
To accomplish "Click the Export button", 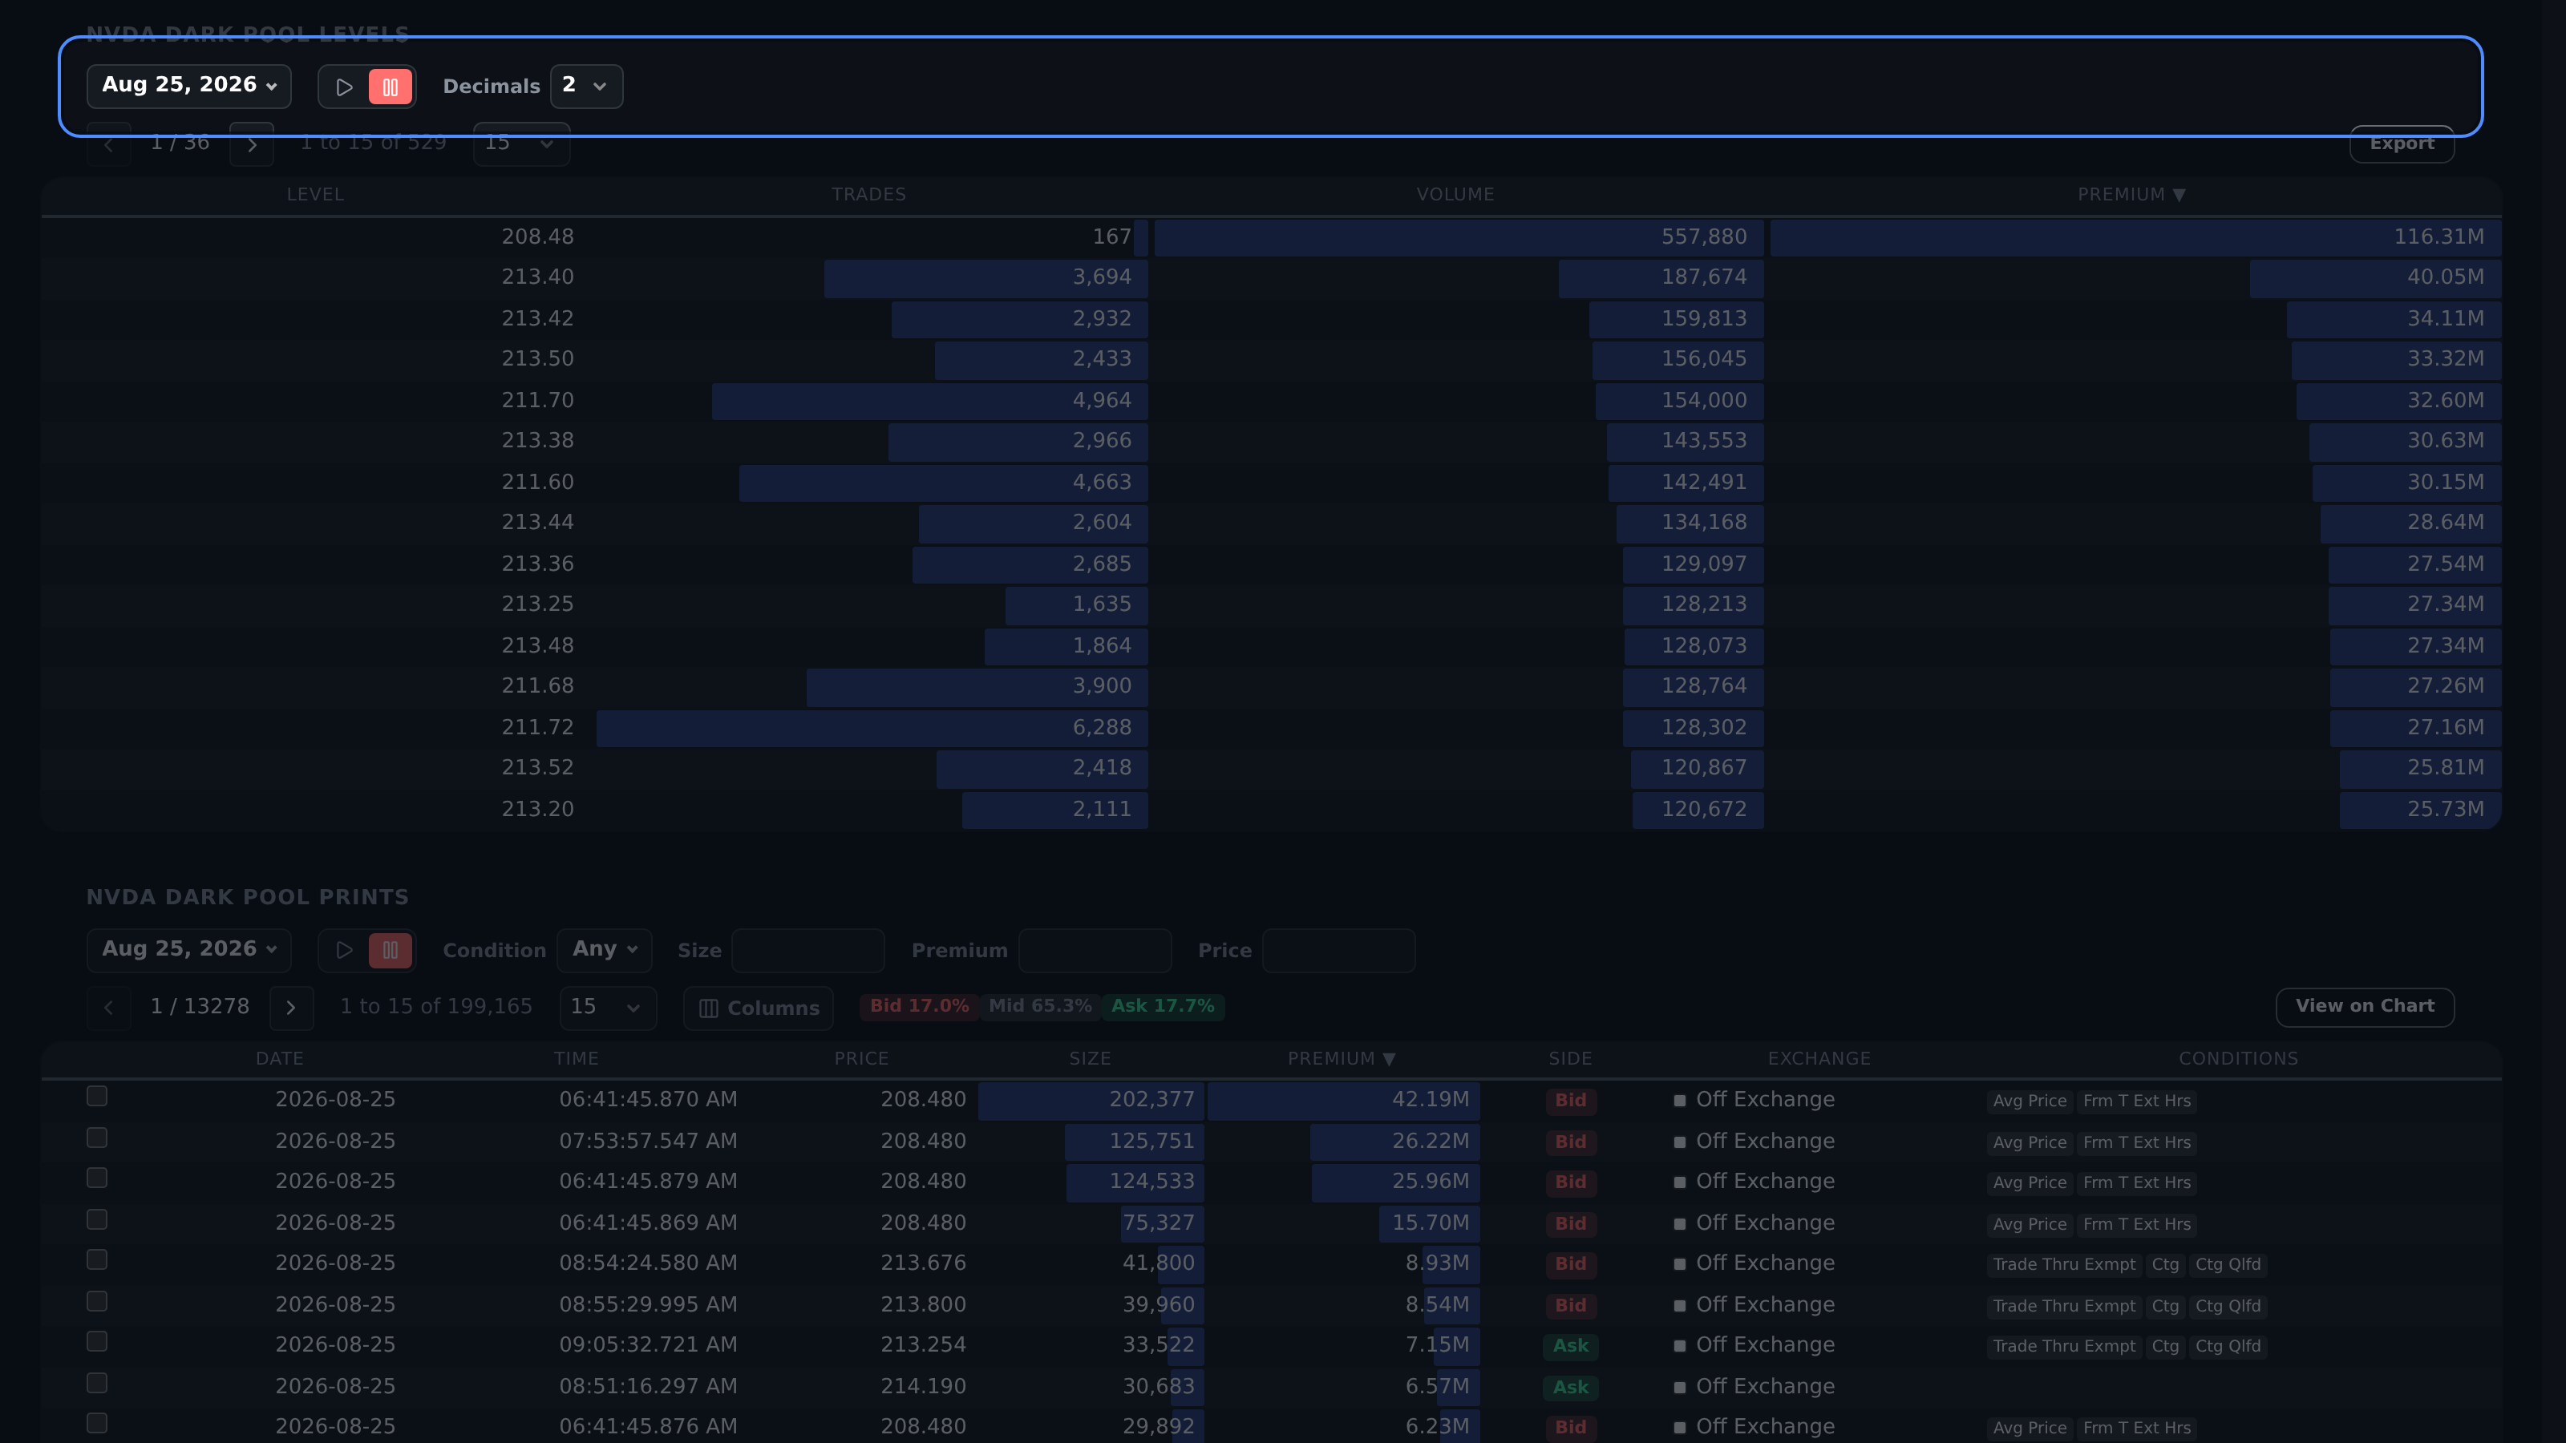I will (x=2402, y=143).
